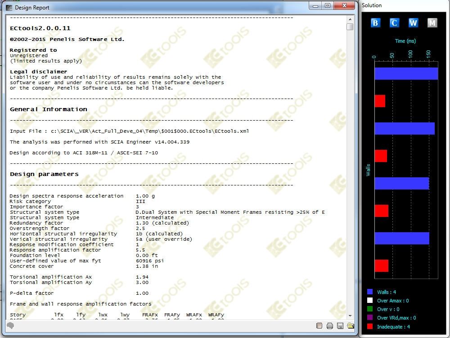The image size is (450, 338).
Task: Open the notebook icon in the report footer
Action: point(319,326)
